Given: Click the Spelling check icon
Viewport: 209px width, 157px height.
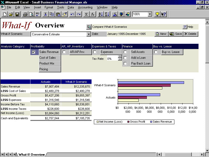Looking at the screenshot, I should pyautogui.click(x=38, y=14).
